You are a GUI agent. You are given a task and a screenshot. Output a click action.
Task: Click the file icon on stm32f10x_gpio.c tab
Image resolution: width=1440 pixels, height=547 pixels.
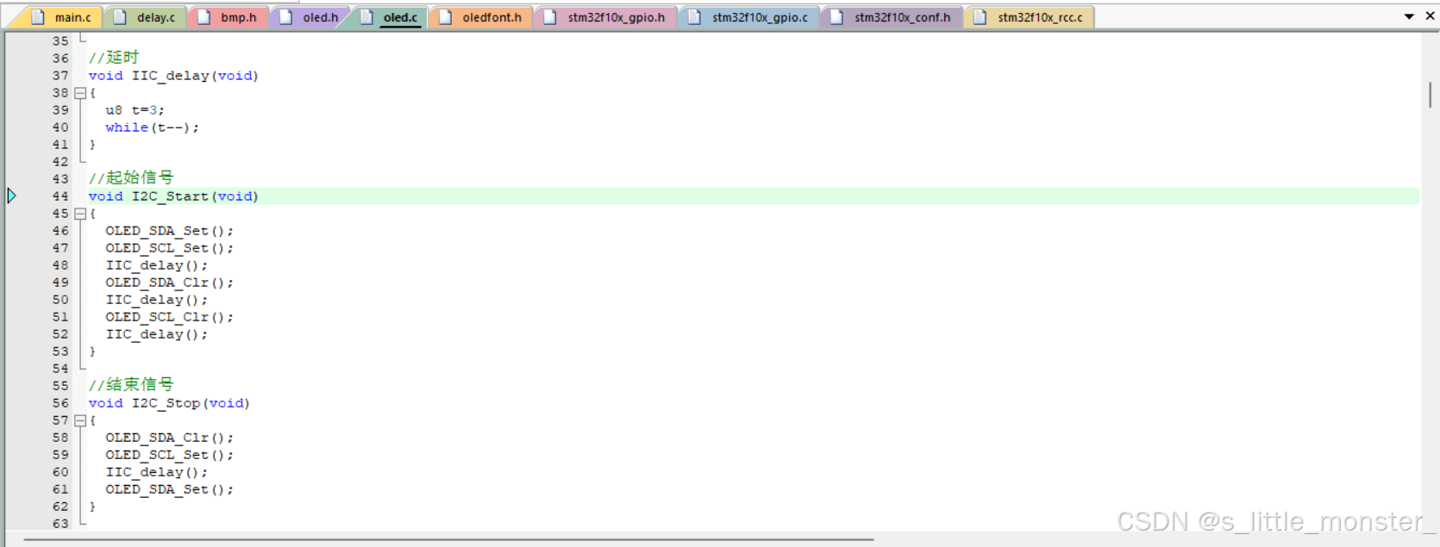[694, 17]
